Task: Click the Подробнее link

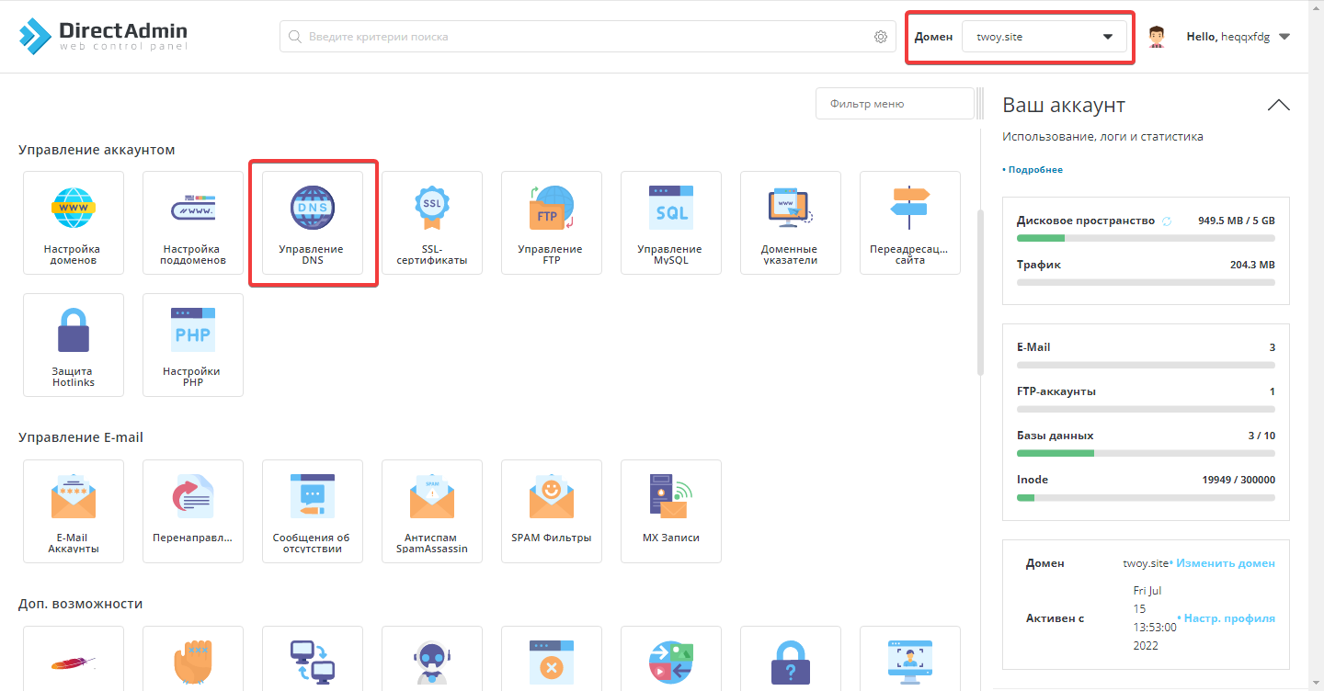Action: 1035,170
